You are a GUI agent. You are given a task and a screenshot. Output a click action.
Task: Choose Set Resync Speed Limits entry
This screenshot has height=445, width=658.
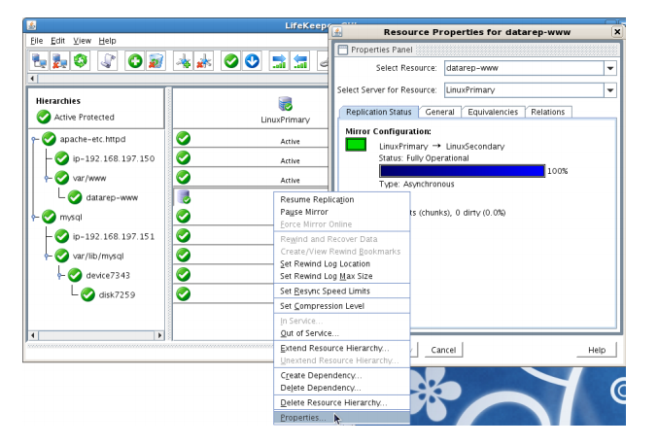(x=341, y=291)
